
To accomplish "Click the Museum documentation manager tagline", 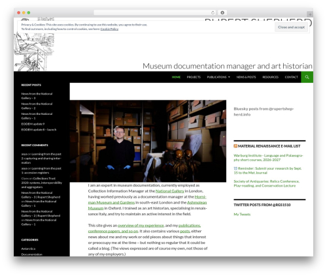I will [228, 66].
